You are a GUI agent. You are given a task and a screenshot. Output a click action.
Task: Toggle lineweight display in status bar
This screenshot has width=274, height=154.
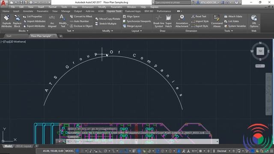134,151
